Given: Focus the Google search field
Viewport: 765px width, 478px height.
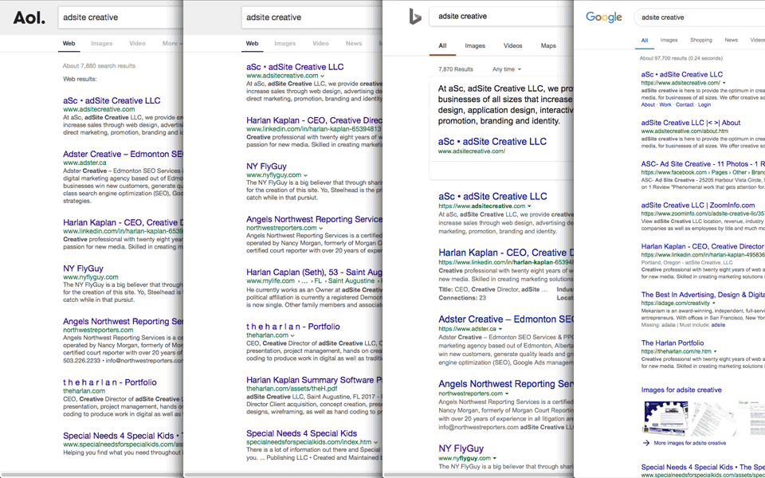Looking at the screenshot, I should (x=699, y=17).
